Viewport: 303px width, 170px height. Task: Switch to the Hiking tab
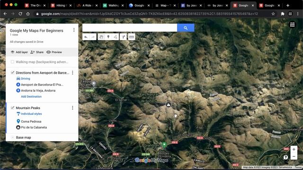61,5
